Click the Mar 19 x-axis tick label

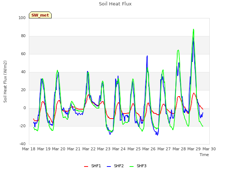(x=44, y=149)
